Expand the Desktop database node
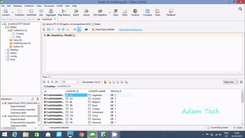245x138 pixels. coord(6,50)
